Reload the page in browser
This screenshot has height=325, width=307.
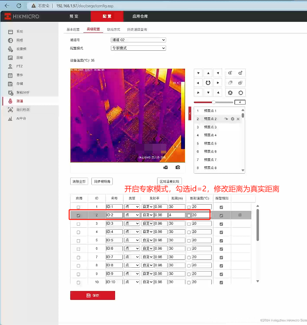[x=19, y=6]
